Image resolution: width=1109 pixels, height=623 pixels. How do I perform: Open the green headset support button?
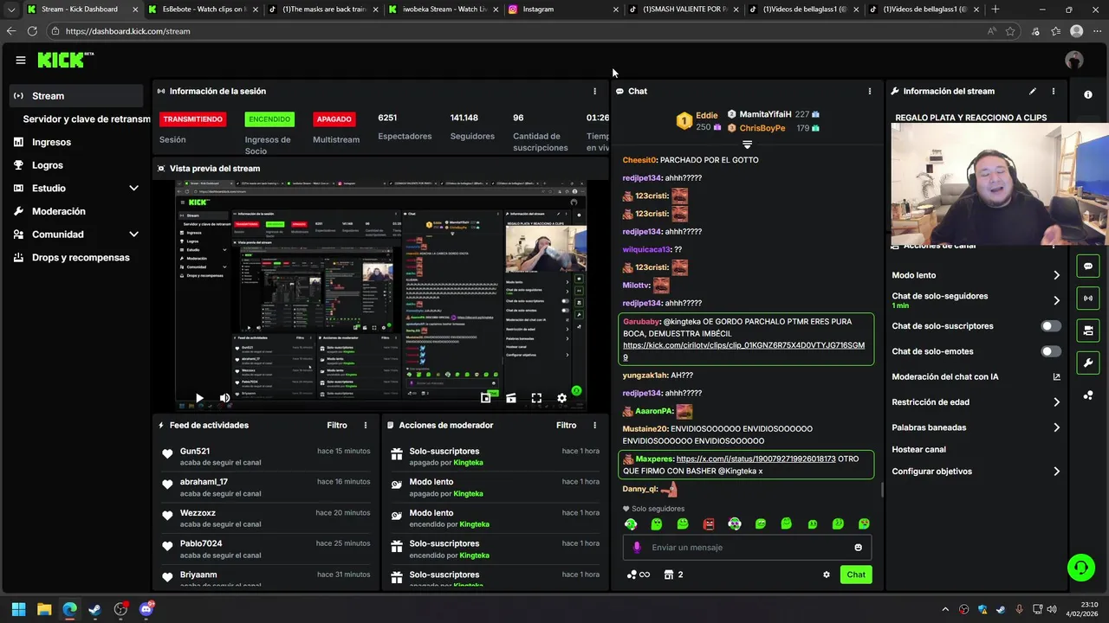(1080, 568)
